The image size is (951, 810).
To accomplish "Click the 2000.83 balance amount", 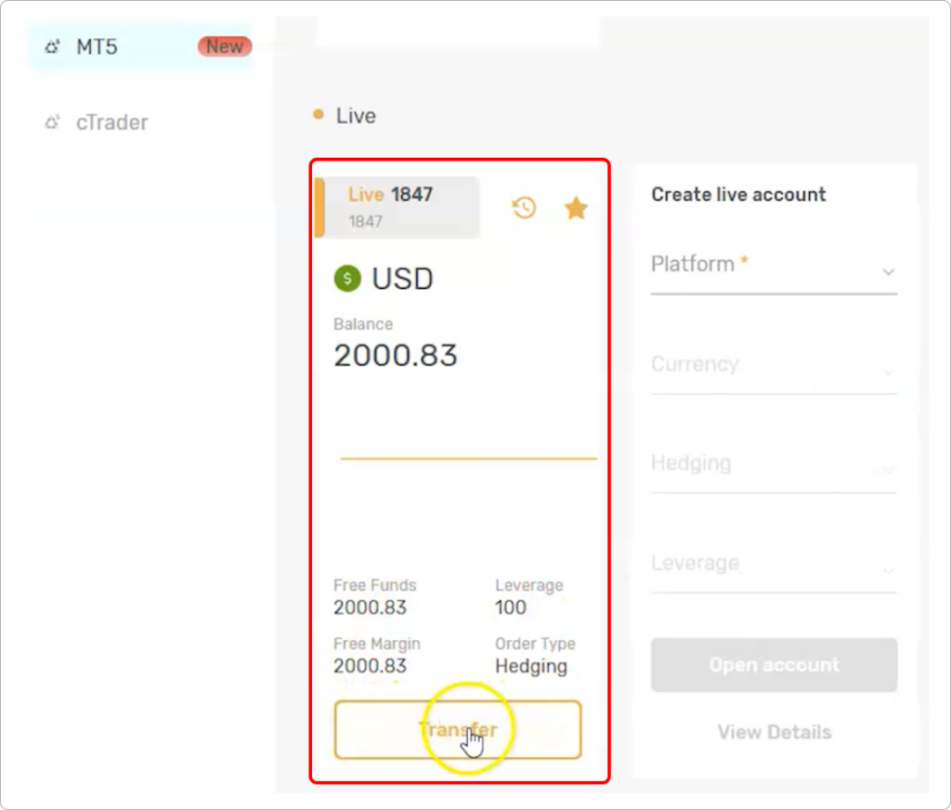I will (396, 355).
